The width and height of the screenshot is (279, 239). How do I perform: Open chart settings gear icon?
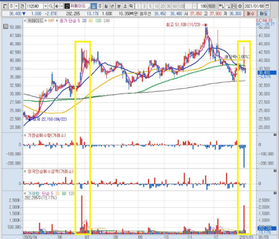click(x=240, y=6)
